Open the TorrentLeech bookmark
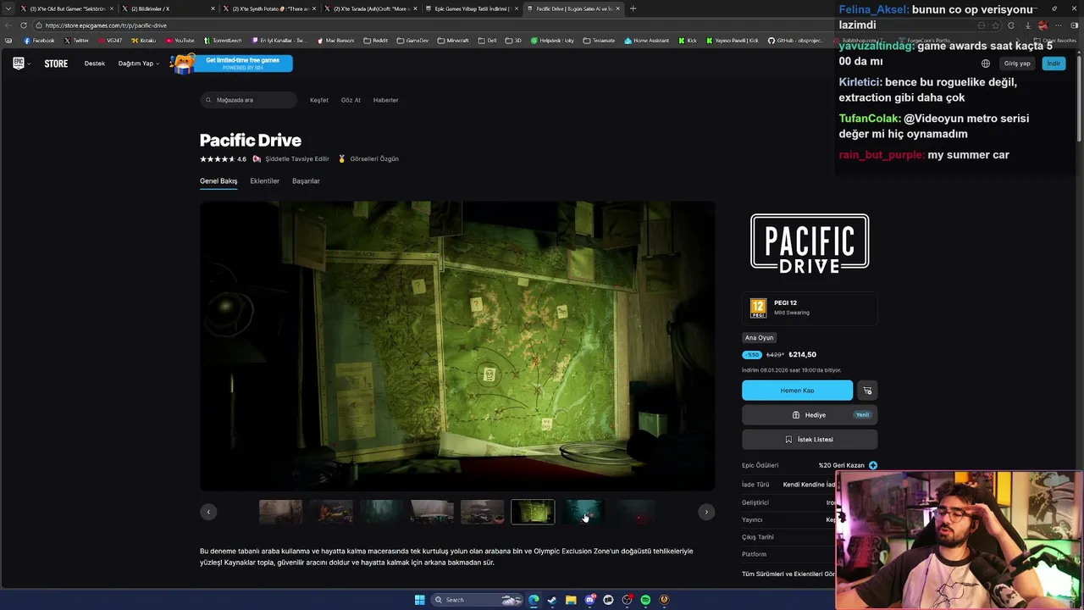1084x610 pixels. pyautogui.click(x=223, y=41)
